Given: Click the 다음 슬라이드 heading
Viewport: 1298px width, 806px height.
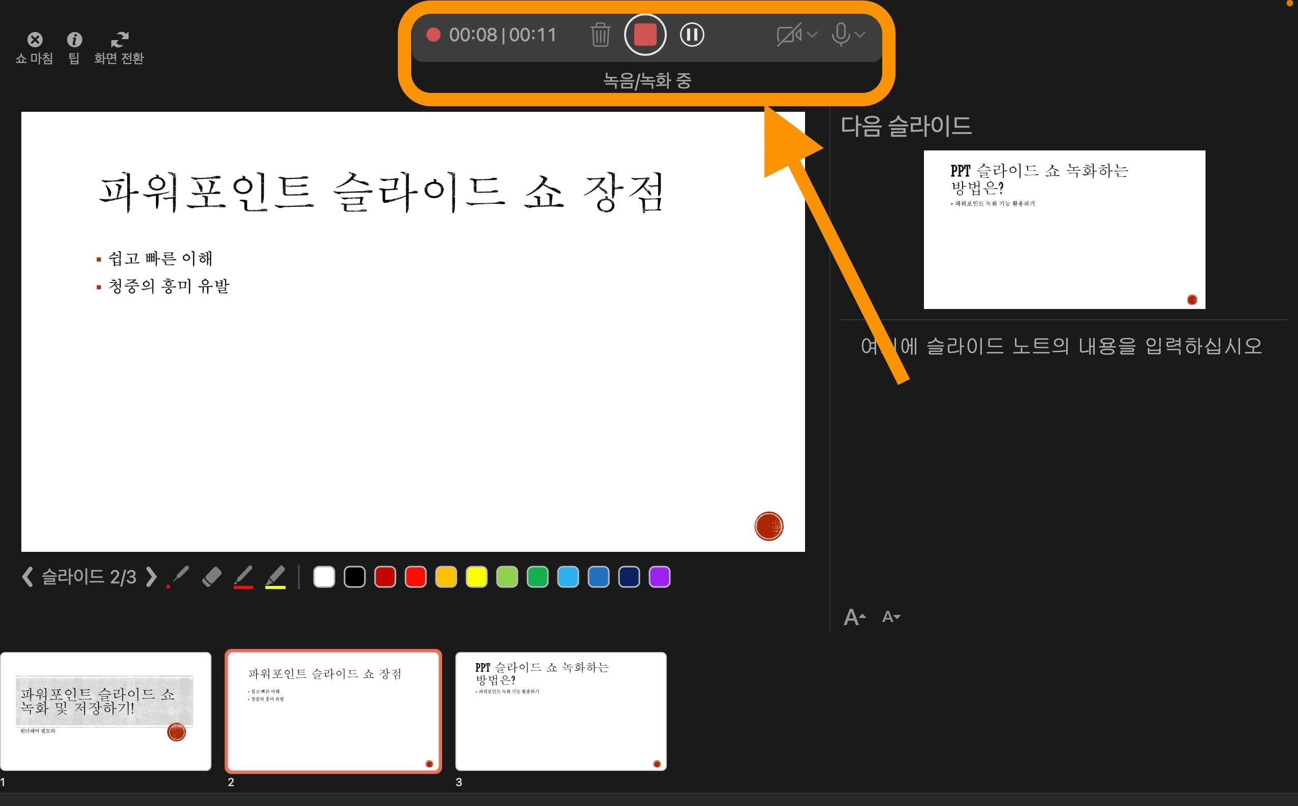Looking at the screenshot, I should tap(906, 127).
